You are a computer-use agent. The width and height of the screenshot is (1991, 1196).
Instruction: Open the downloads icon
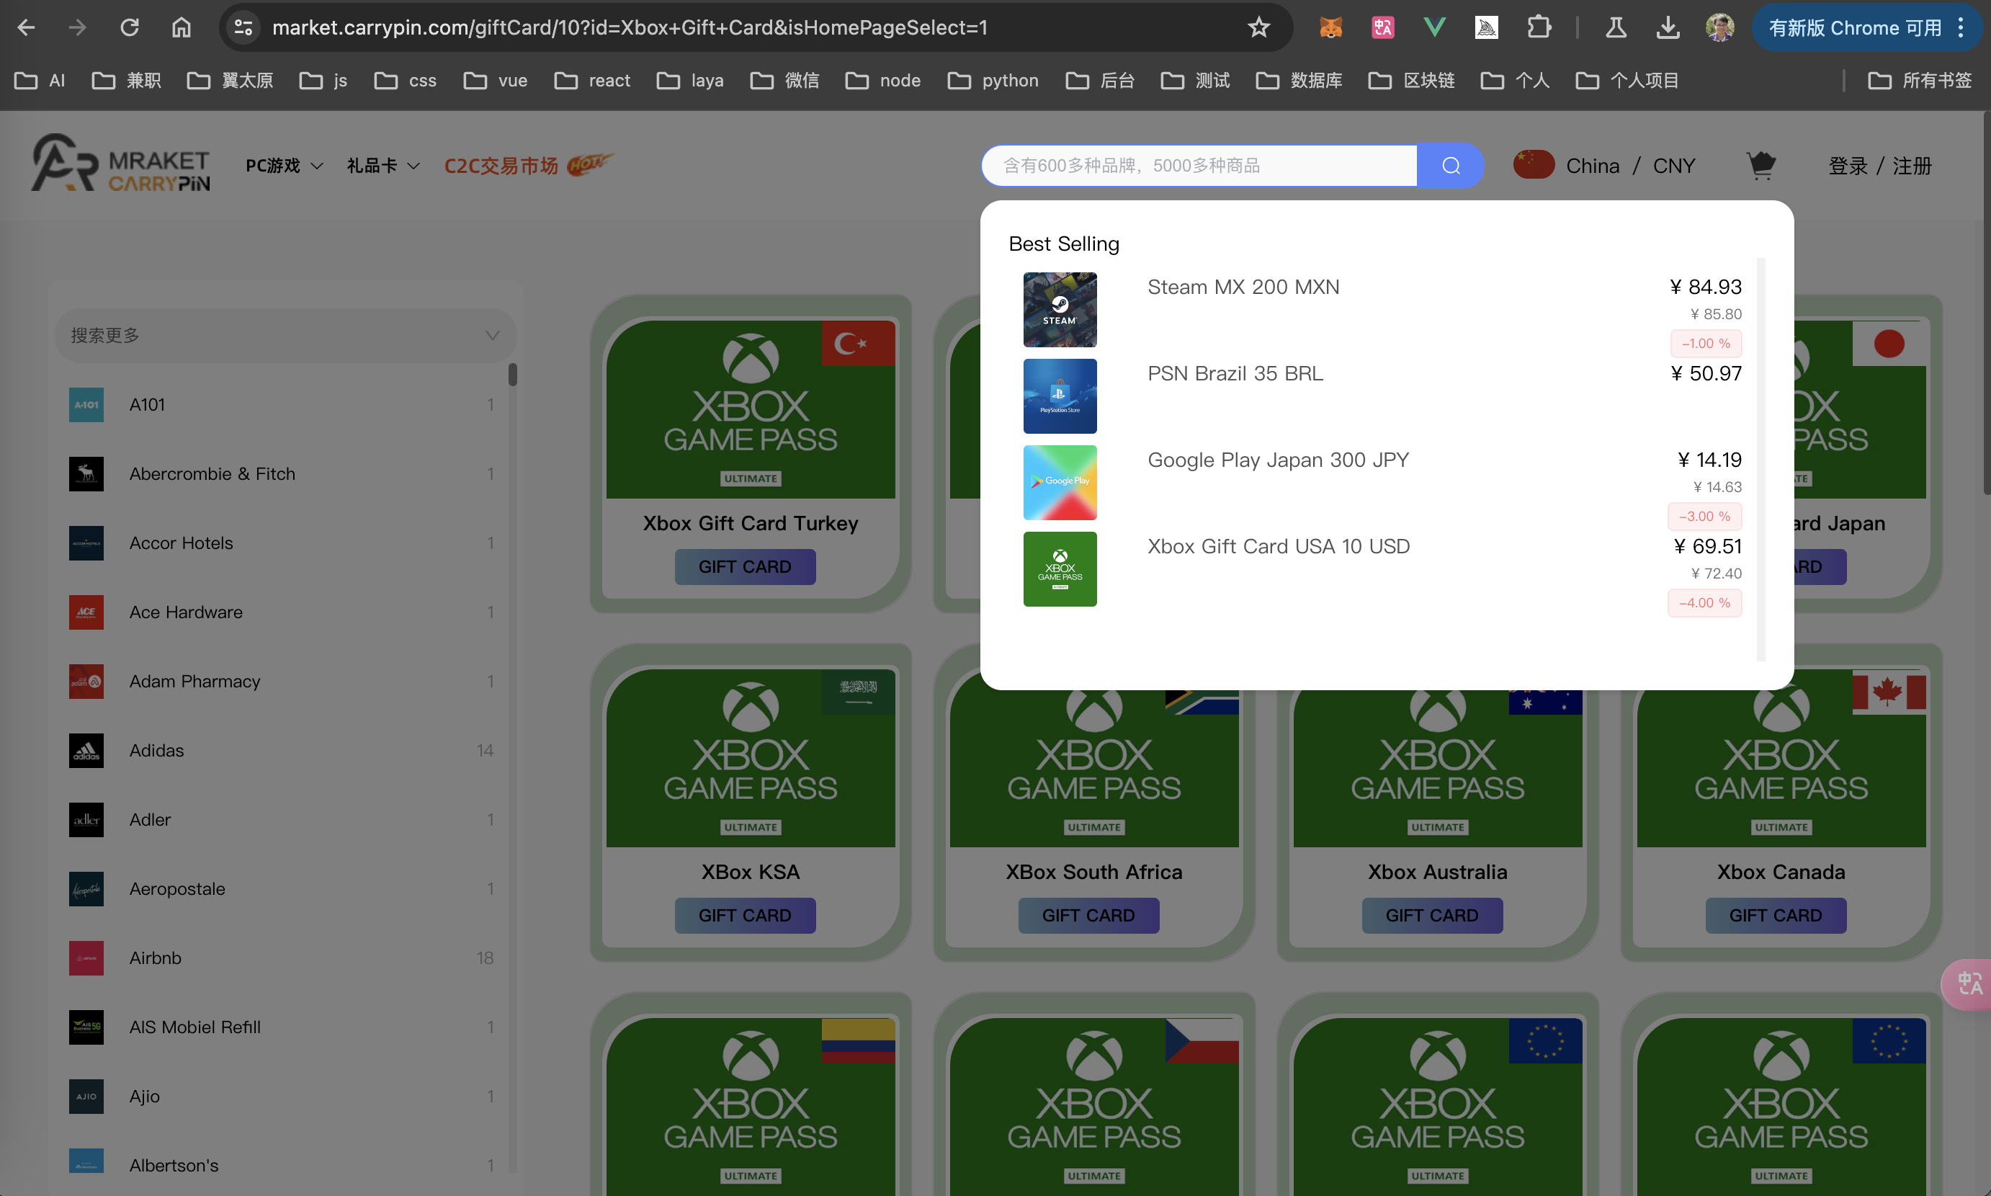coord(1668,27)
